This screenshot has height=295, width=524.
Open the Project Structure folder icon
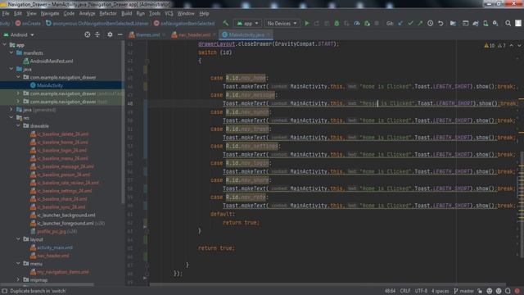point(453,24)
